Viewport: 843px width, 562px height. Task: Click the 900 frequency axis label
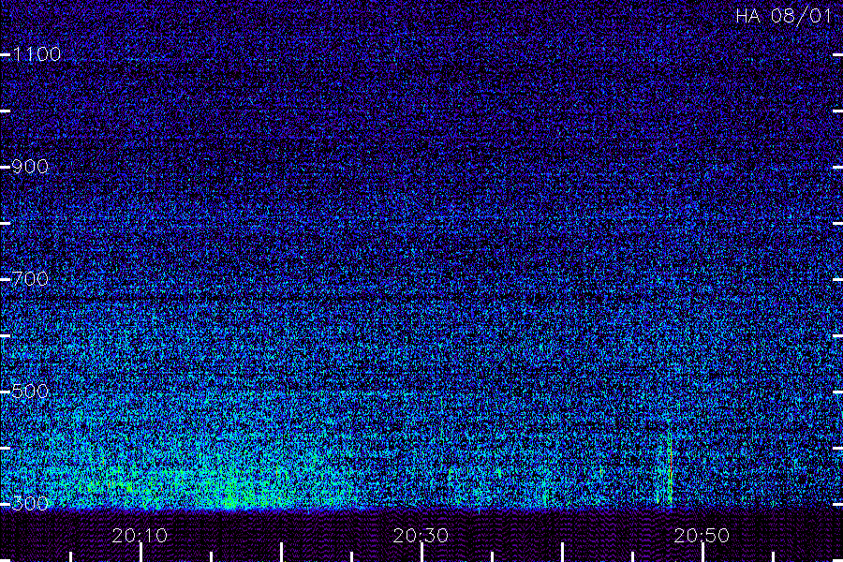30,167
